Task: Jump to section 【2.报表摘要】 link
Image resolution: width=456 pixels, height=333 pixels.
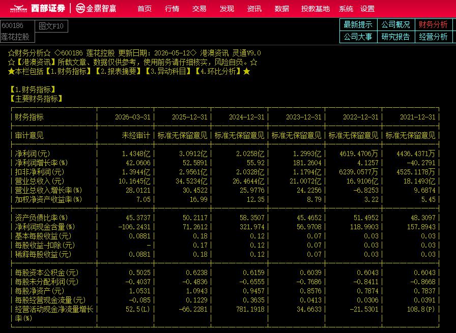Action: tap(119, 72)
